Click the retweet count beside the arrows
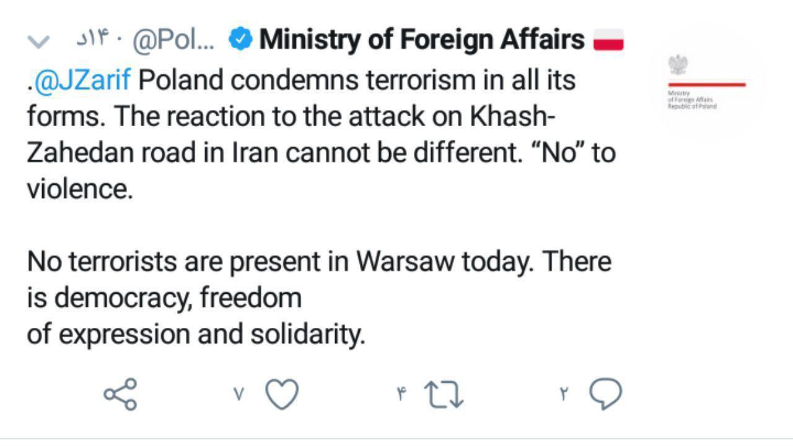Screen dimensions: 793x446 tap(401, 394)
